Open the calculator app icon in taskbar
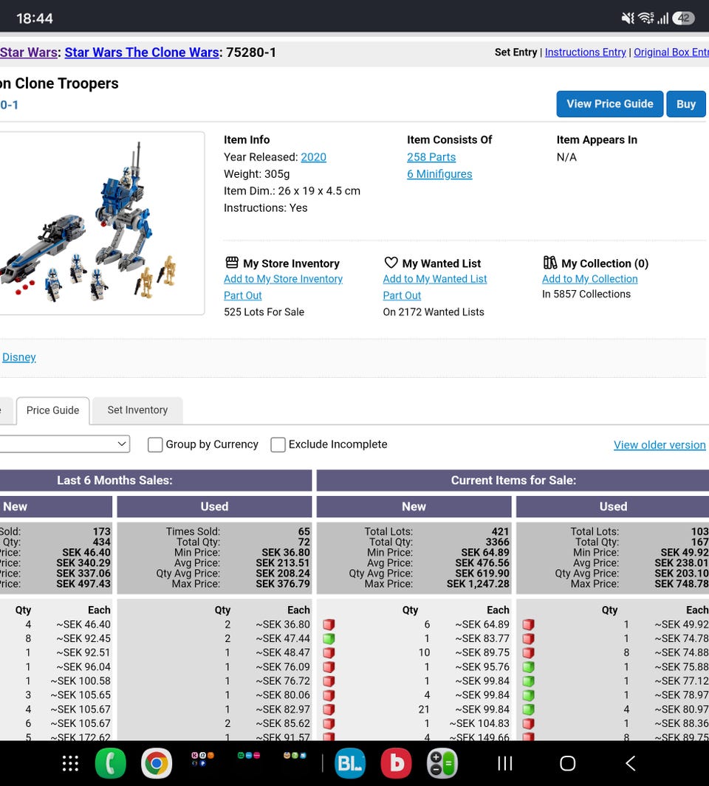 [x=442, y=763]
